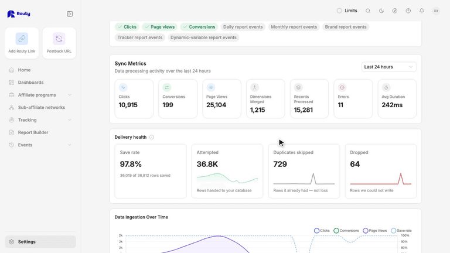This screenshot has width=450, height=253.
Task: Click the Routy logo
Action: (19, 14)
